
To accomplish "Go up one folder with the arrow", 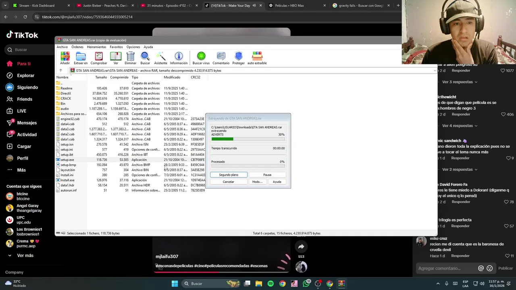I will click(60, 70).
